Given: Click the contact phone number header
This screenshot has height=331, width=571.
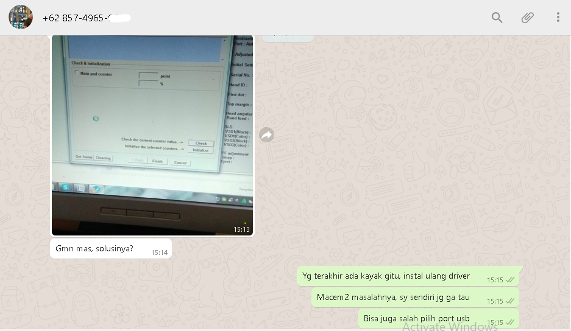Looking at the screenshot, I should pyautogui.click(x=87, y=18).
